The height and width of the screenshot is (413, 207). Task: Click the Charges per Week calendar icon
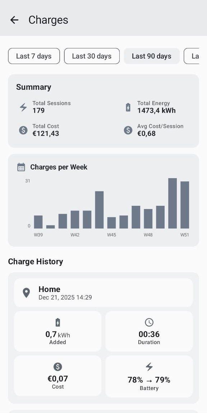(x=21, y=167)
